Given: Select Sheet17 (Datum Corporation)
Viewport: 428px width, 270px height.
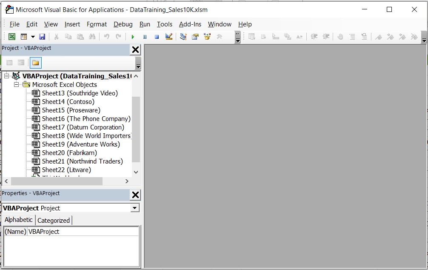Looking at the screenshot, I should [83, 127].
